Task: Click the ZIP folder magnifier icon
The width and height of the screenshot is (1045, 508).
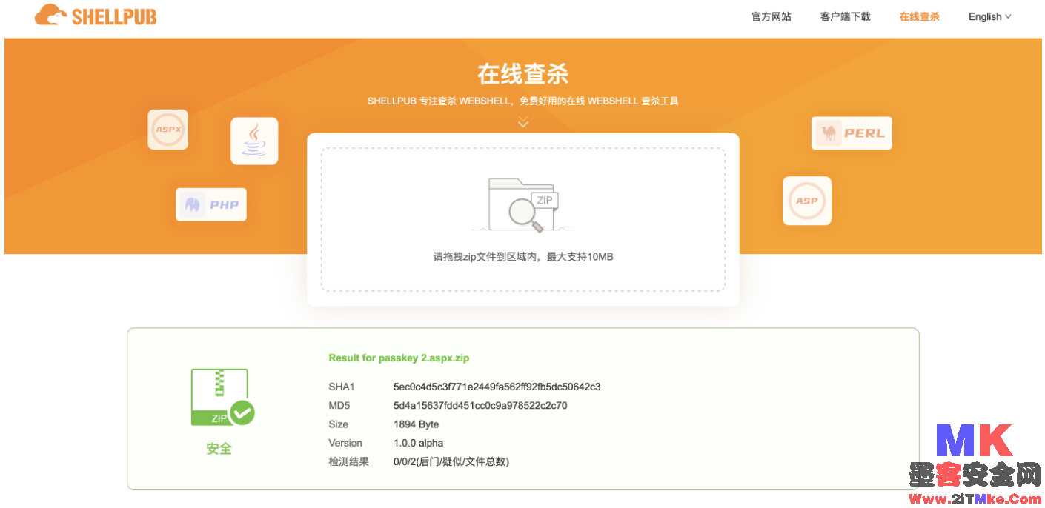Action: tap(523, 204)
